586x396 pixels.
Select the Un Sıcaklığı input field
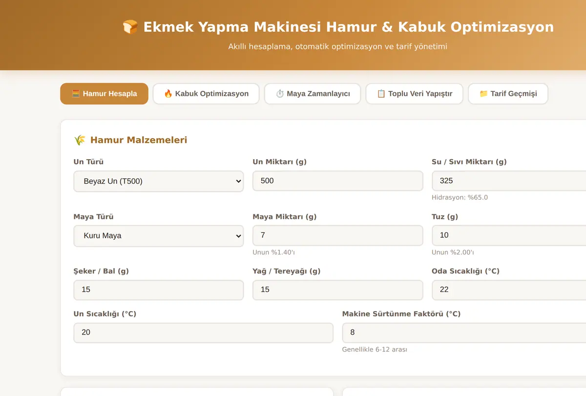[x=203, y=333]
